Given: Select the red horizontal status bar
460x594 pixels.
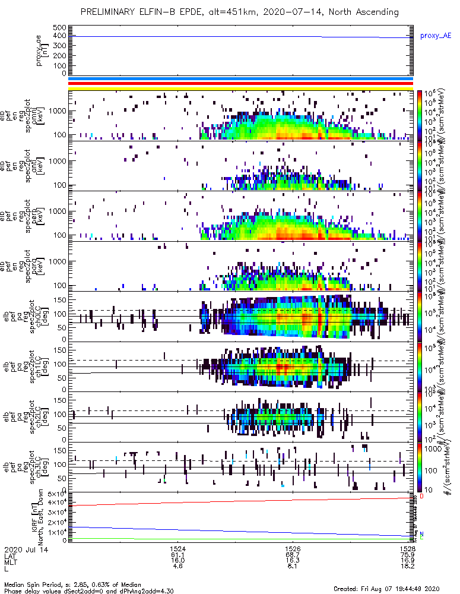Looking at the screenshot, I should (x=240, y=84).
